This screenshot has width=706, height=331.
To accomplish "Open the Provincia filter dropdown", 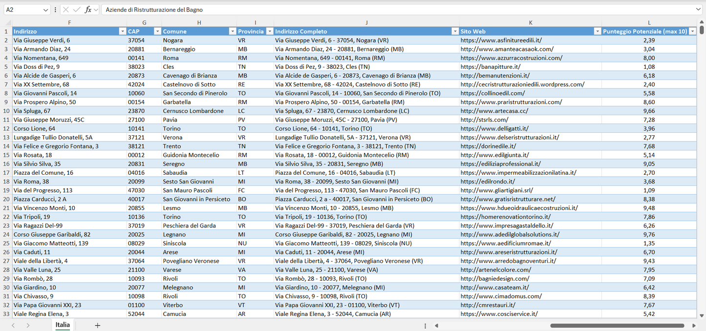I will [269, 31].
